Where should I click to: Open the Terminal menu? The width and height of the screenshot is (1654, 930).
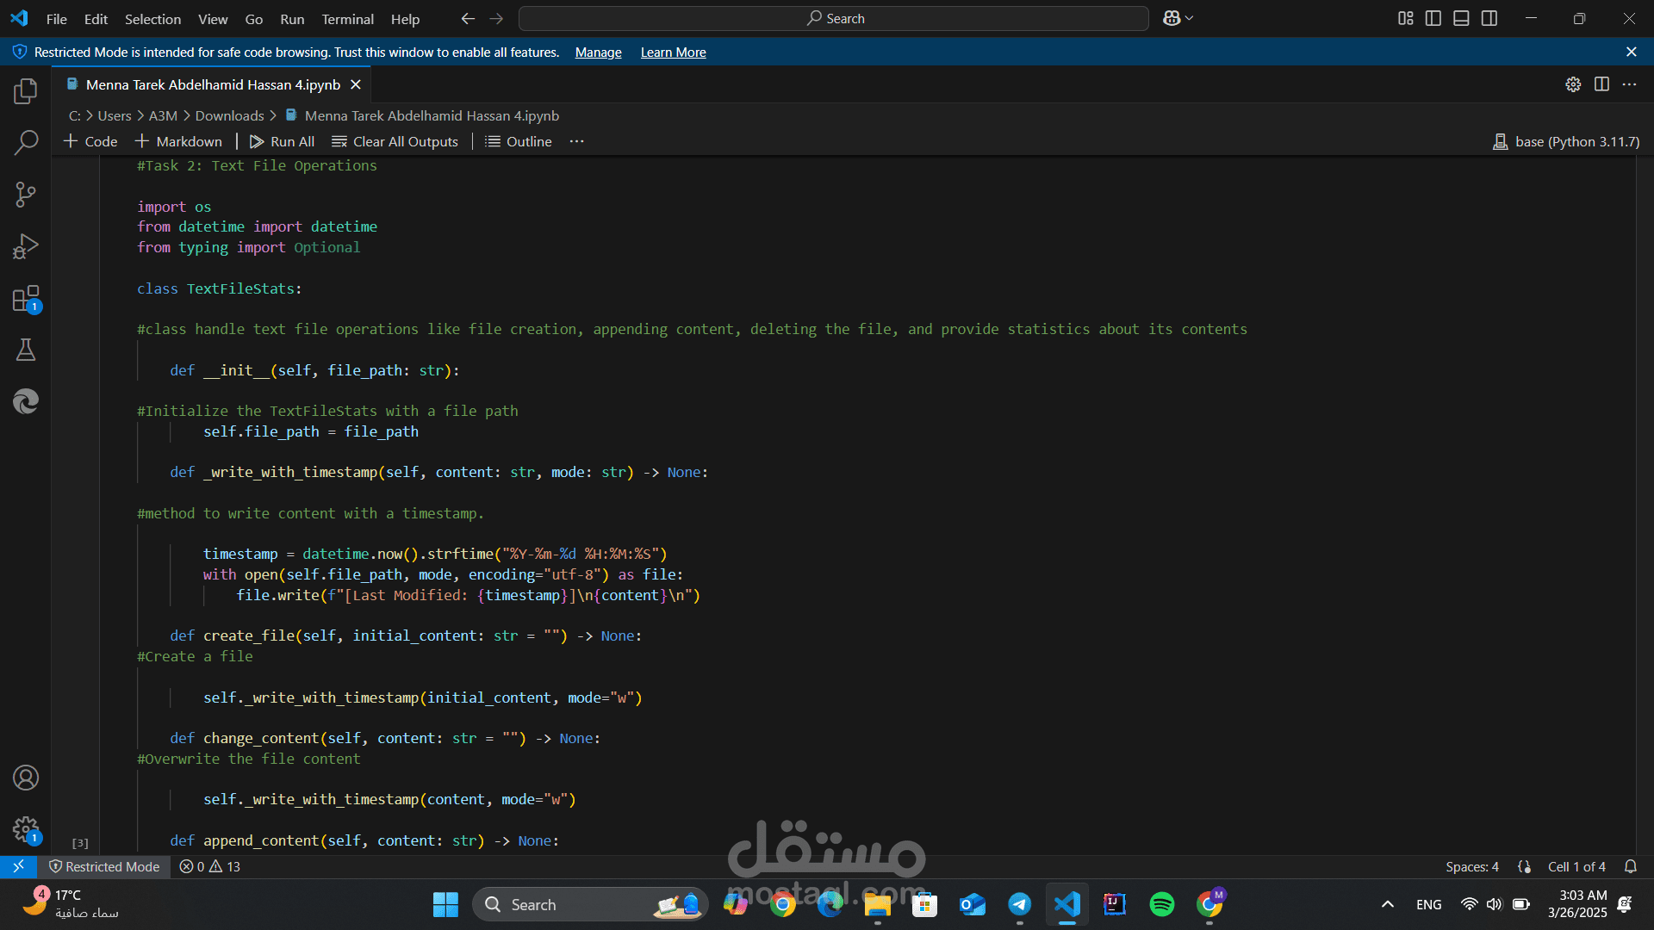click(347, 18)
